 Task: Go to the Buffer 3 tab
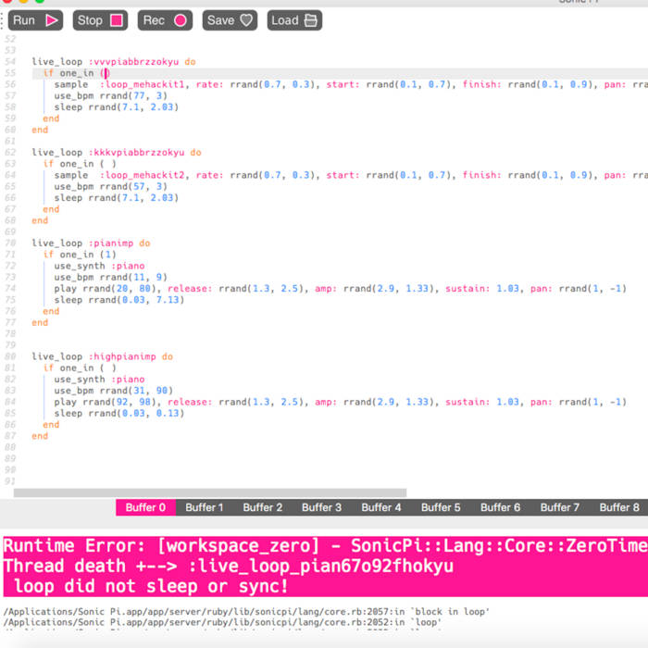321,507
